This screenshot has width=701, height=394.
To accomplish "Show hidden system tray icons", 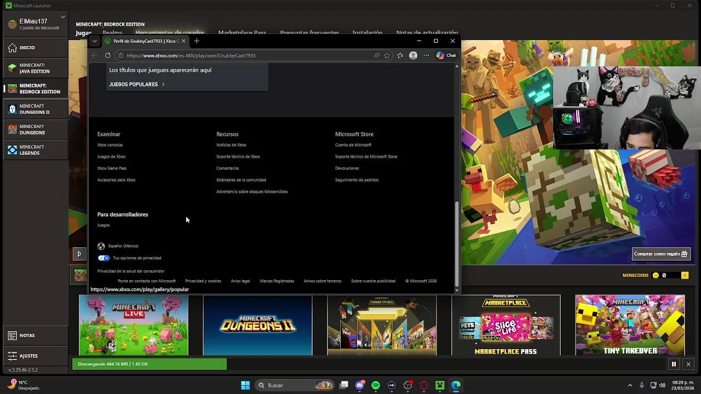I will [x=630, y=385].
